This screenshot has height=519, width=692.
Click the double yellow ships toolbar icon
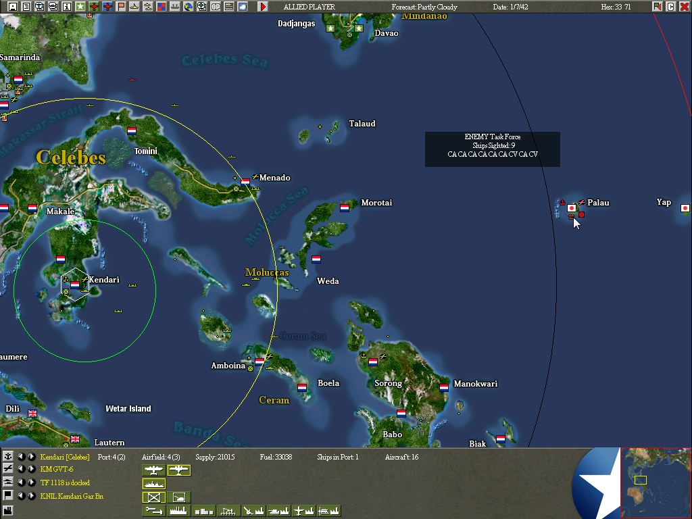click(x=148, y=7)
